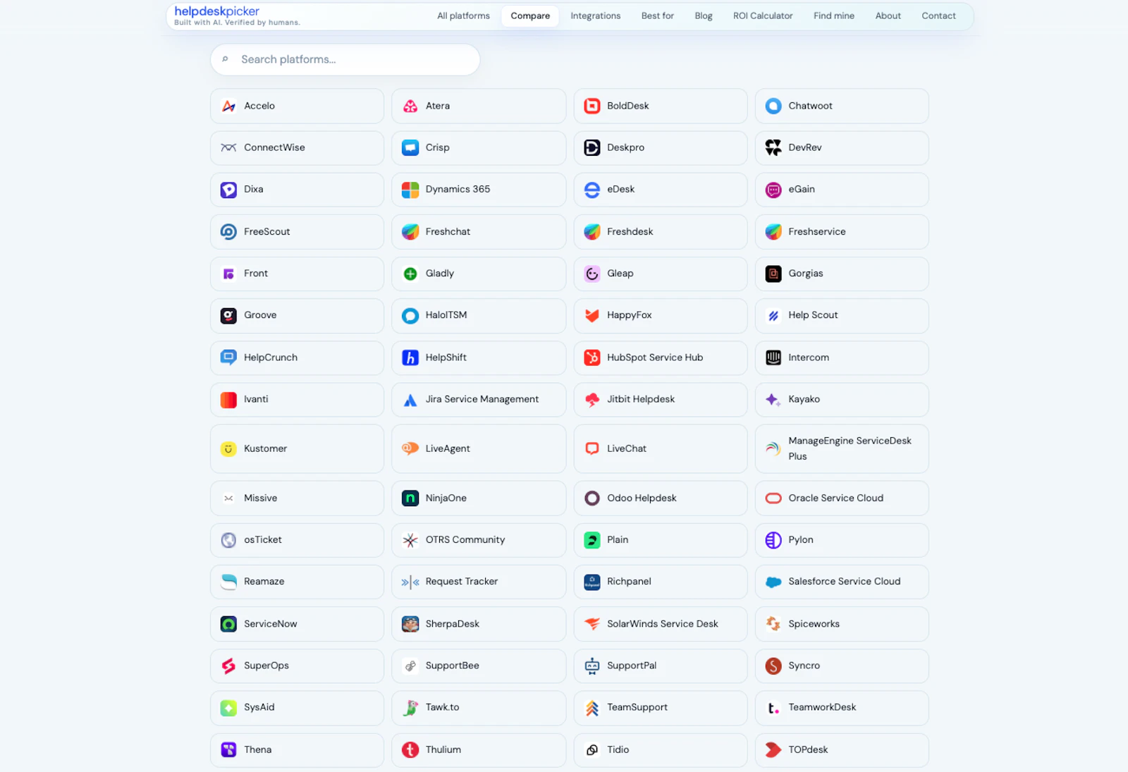This screenshot has width=1128, height=772.
Task: Open the Integrations nav item
Action: pyautogui.click(x=596, y=16)
